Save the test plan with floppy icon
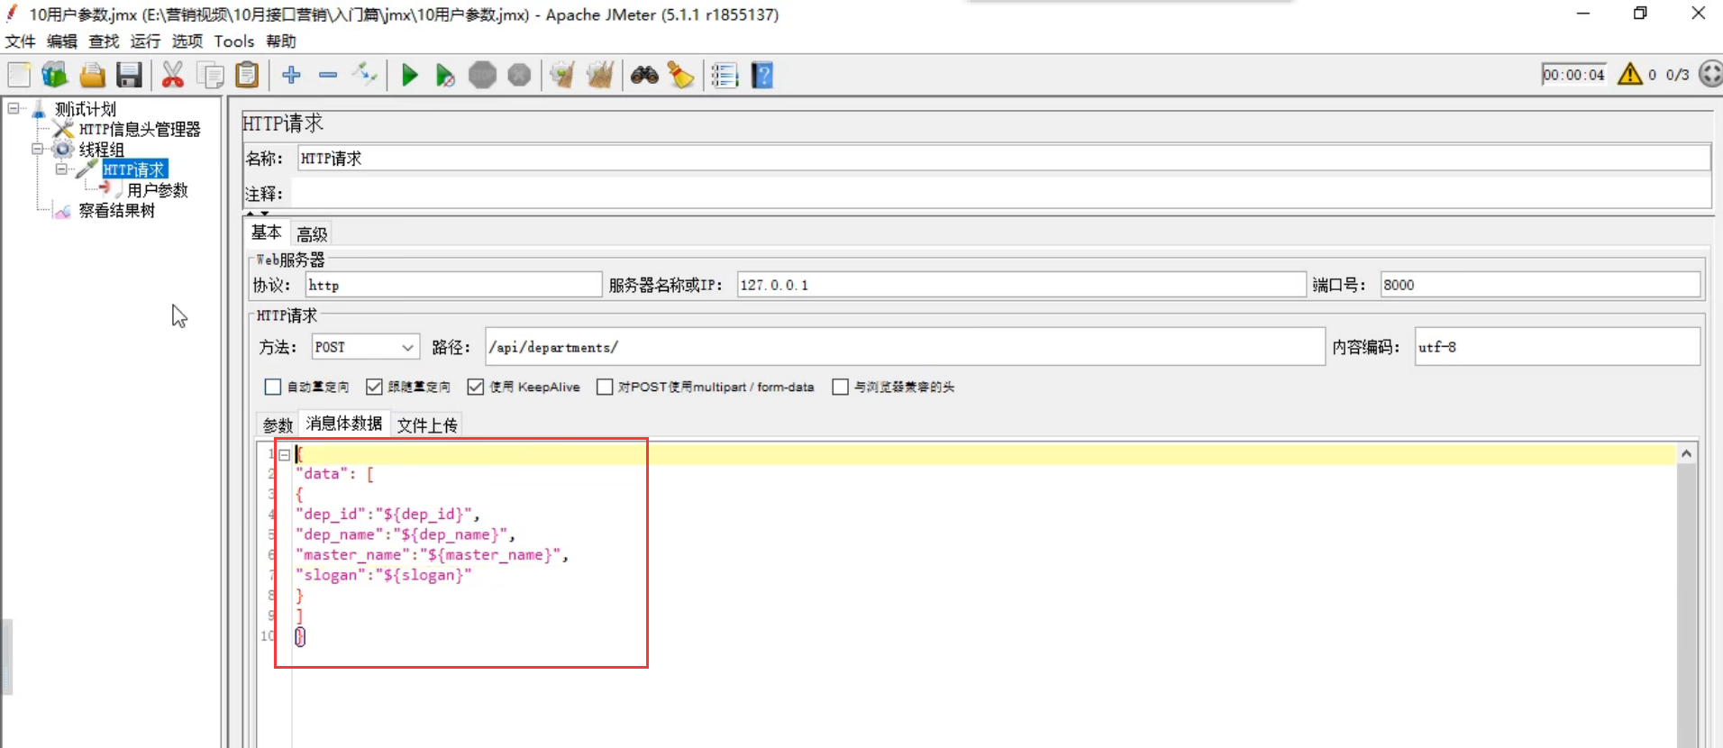The height and width of the screenshot is (748, 1723). (129, 75)
